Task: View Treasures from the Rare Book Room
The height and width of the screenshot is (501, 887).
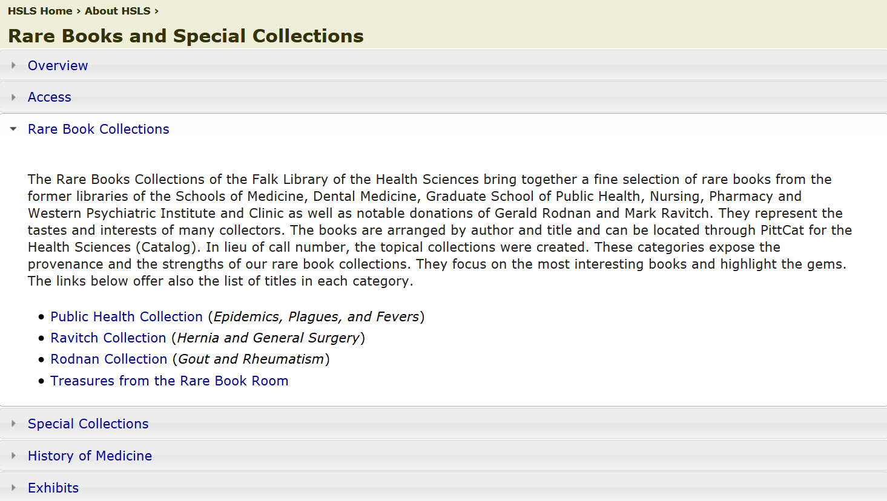Action: [169, 381]
